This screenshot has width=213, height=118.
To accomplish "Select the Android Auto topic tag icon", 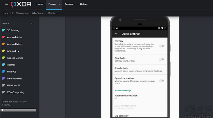I will point(4,37).
